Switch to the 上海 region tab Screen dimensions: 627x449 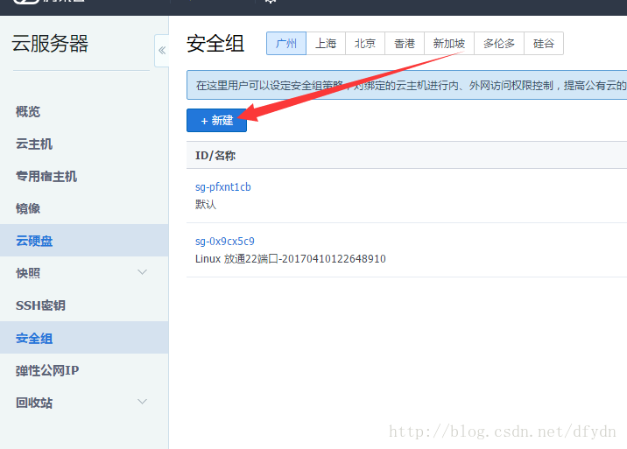pyautogui.click(x=326, y=44)
